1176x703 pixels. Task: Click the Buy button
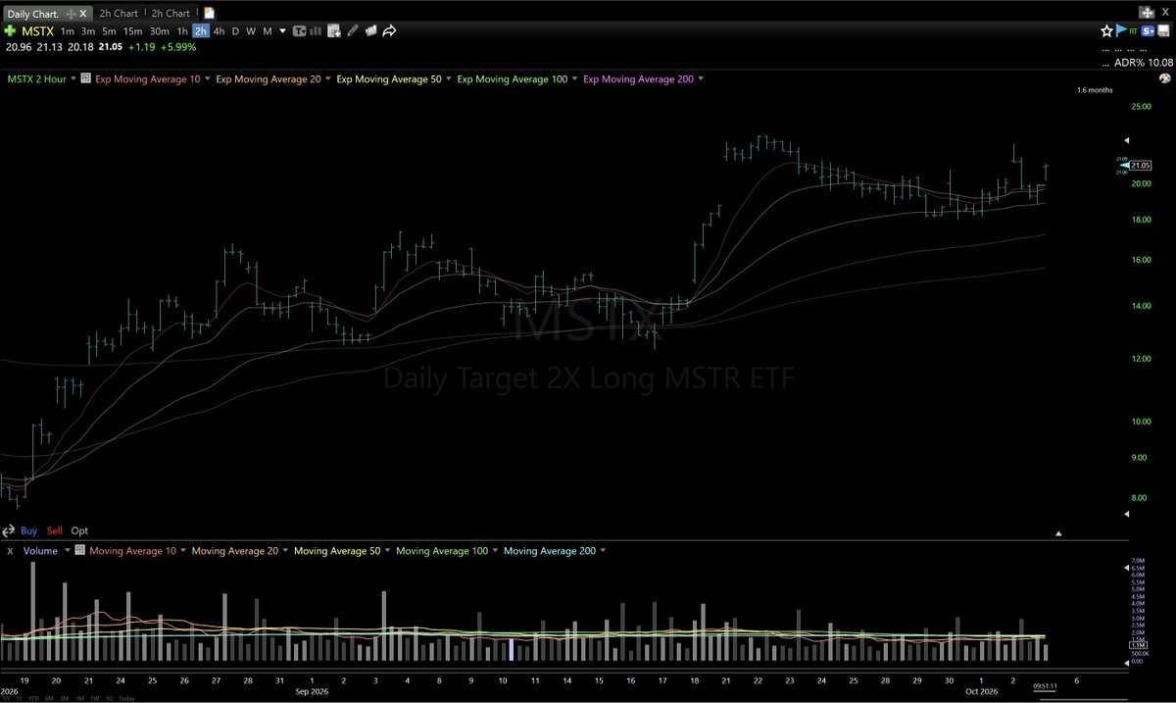(29, 530)
